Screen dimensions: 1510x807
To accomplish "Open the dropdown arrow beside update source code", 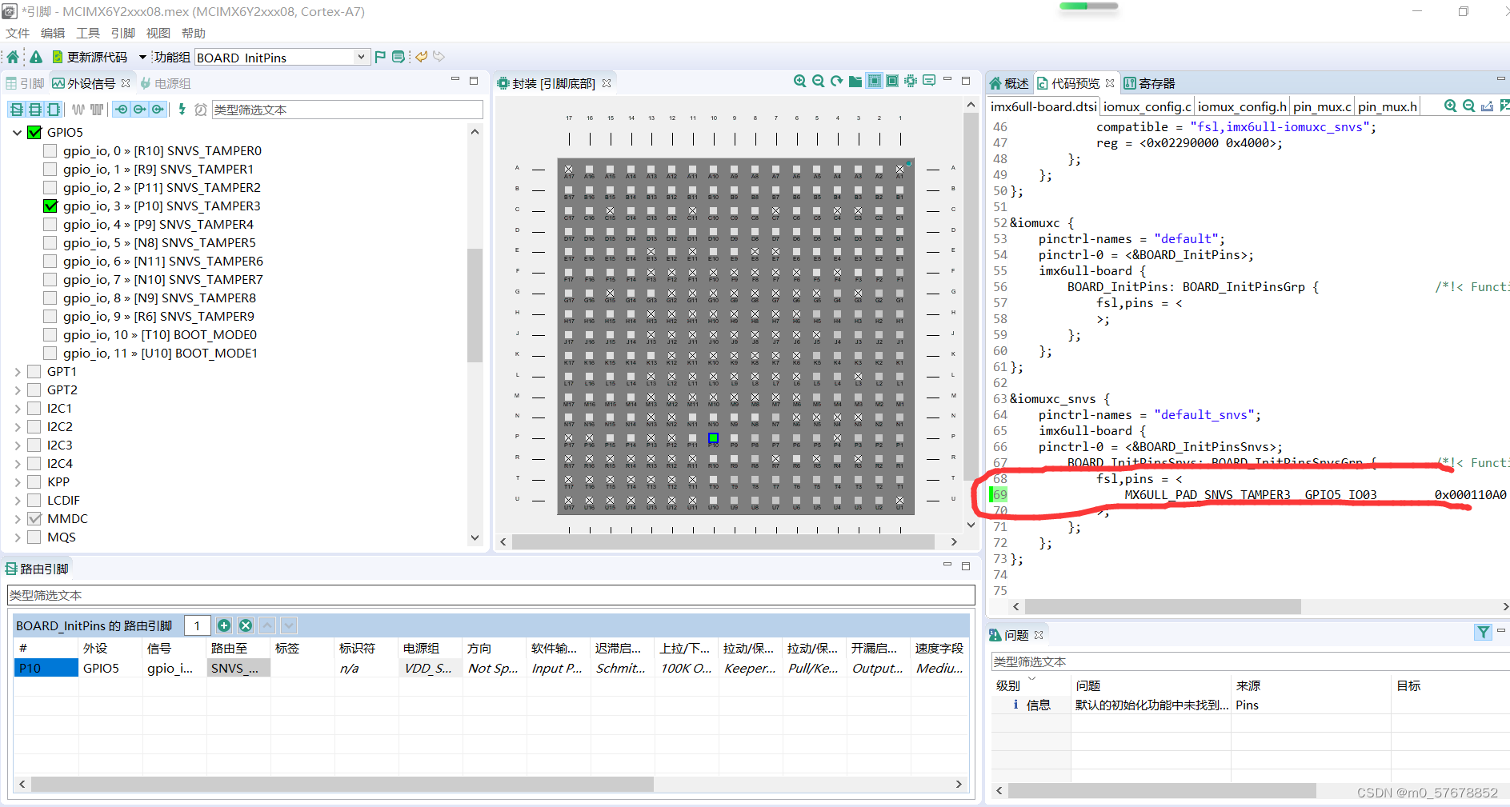I will [x=142, y=57].
